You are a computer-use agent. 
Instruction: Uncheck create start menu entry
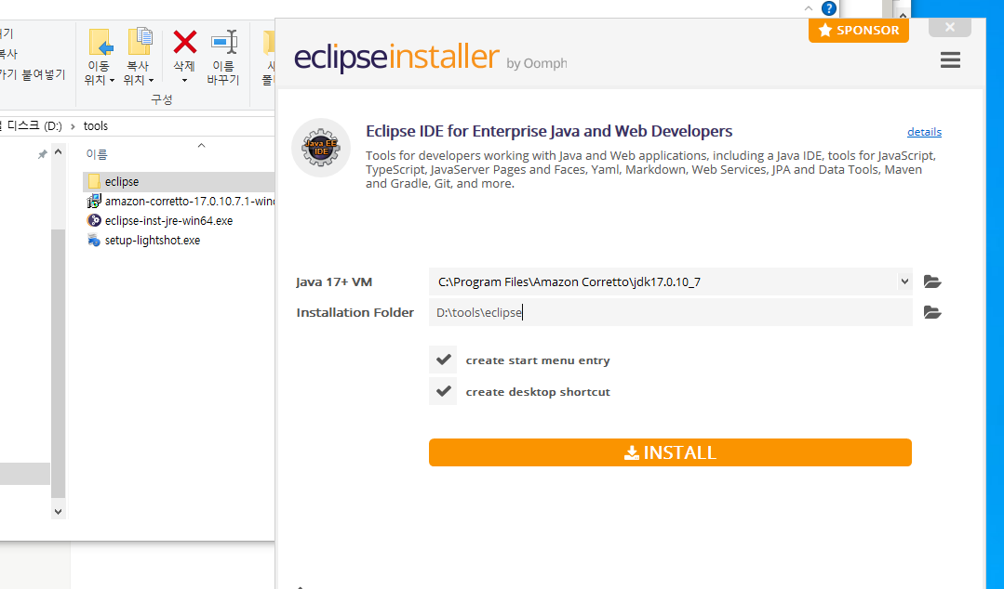(x=443, y=360)
